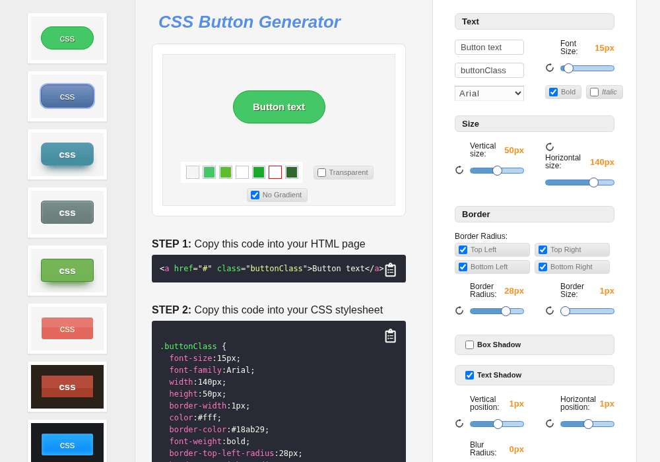Viewport: 660px width, 462px height.
Task: Reset the Border Size value
Action: coord(550,310)
